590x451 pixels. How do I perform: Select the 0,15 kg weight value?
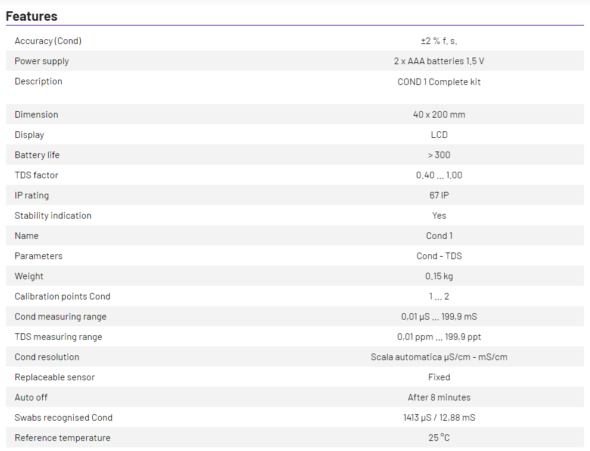point(439,276)
